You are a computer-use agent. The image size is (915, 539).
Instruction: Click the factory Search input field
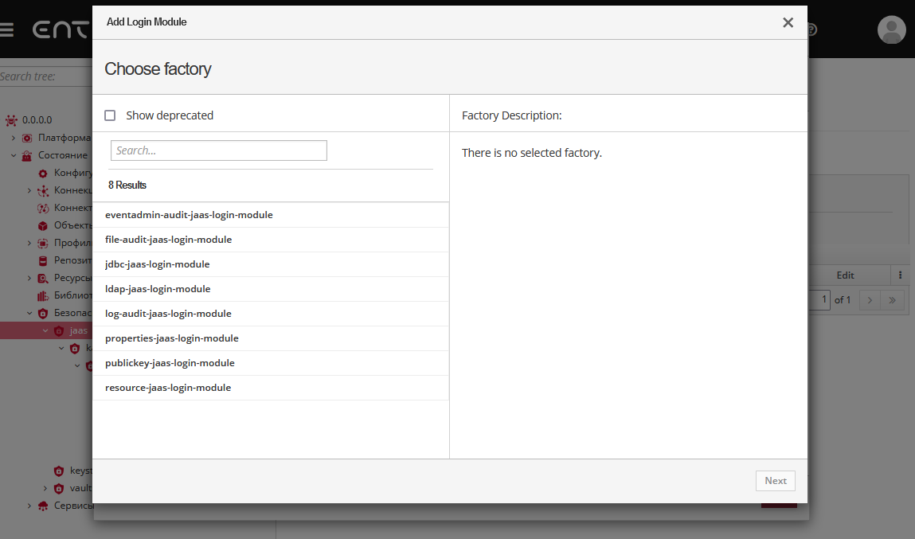(x=219, y=150)
